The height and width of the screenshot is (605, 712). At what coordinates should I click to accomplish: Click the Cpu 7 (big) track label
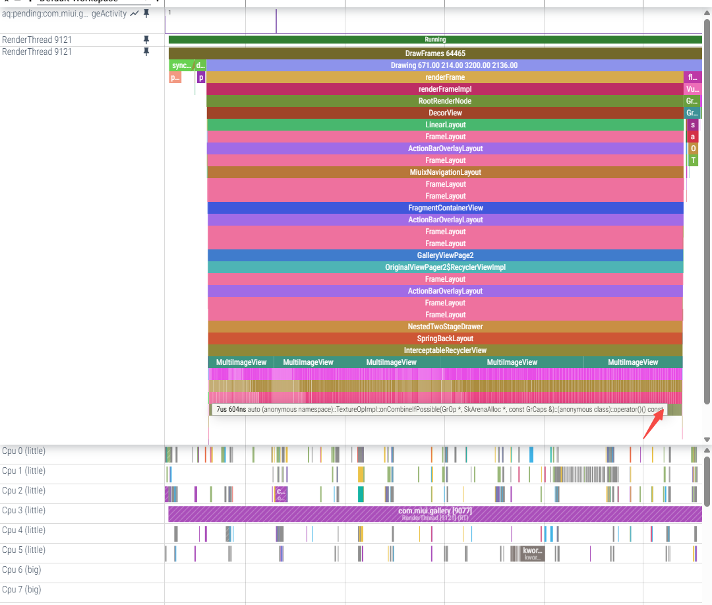coord(21,589)
